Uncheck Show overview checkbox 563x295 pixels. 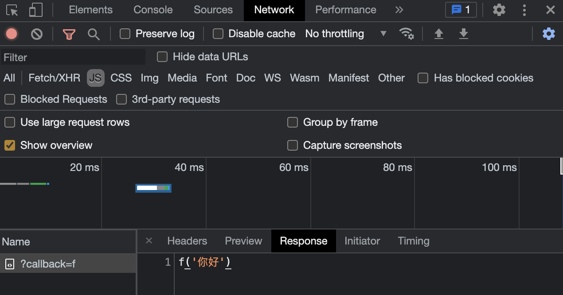(10, 145)
